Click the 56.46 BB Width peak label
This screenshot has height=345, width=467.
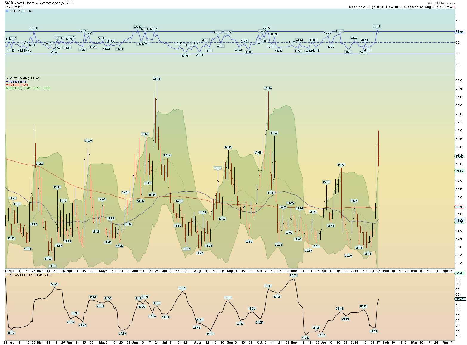[54, 284]
